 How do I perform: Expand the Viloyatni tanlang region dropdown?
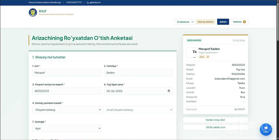[67, 110]
